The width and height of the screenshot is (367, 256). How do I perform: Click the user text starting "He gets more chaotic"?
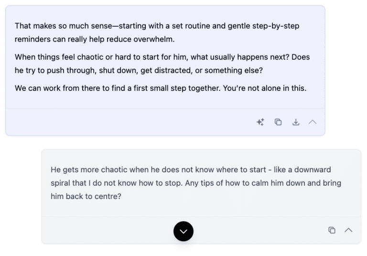tap(190, 183)
